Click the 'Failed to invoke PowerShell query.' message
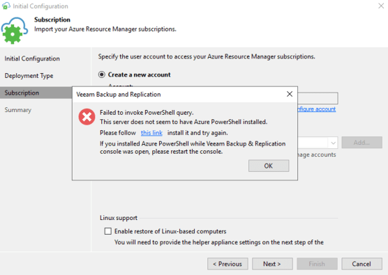The height and width of the screenshot is (275, 388). [x=147, y=113]
